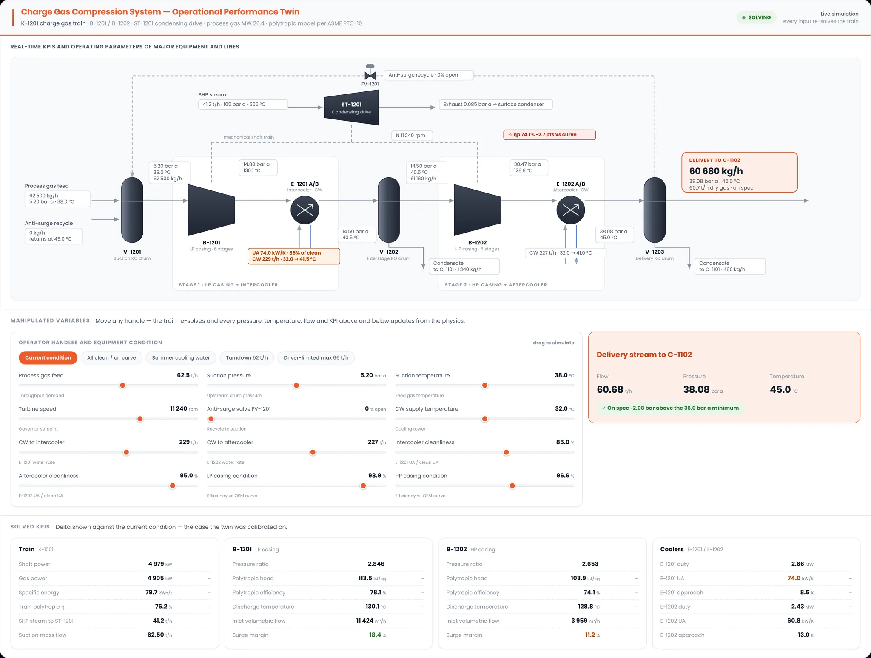This screenshot has width=871, height=658.
Task: Click the Shaft power 4 979 kW value
Action: coord(160,564)
